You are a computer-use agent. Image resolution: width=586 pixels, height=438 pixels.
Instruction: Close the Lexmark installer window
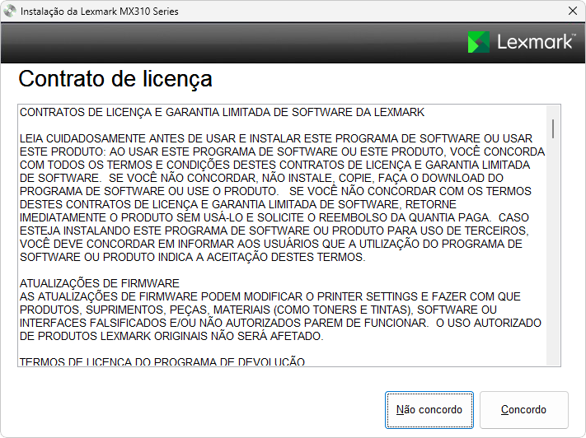573,11
